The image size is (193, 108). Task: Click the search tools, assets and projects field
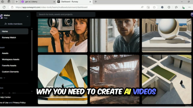pos(66,14)
